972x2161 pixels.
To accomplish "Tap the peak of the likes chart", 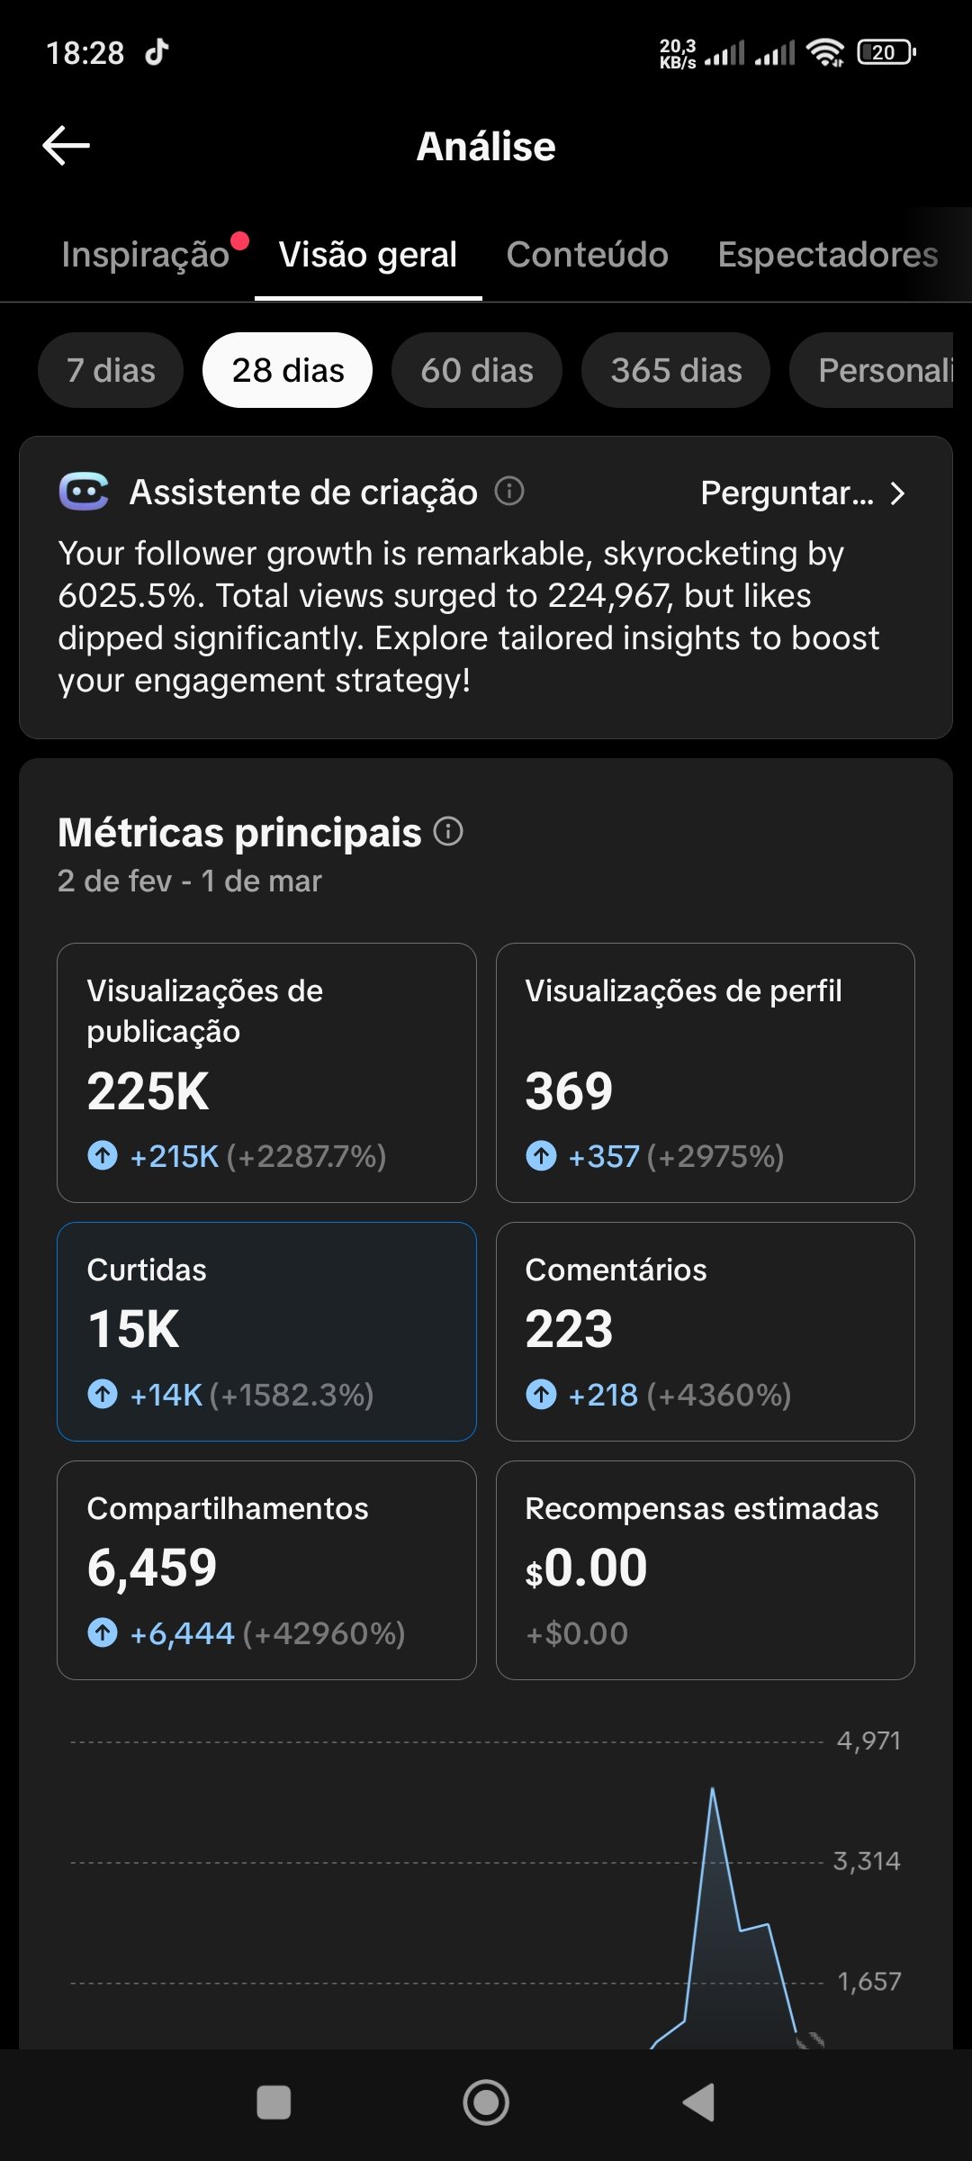I will point(713,1790).
